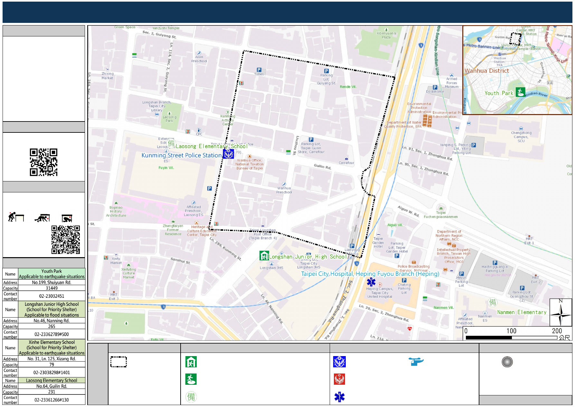Click the north arrow compass rose
The height and width of the screenshot is (407, 575).
point(561,313)
